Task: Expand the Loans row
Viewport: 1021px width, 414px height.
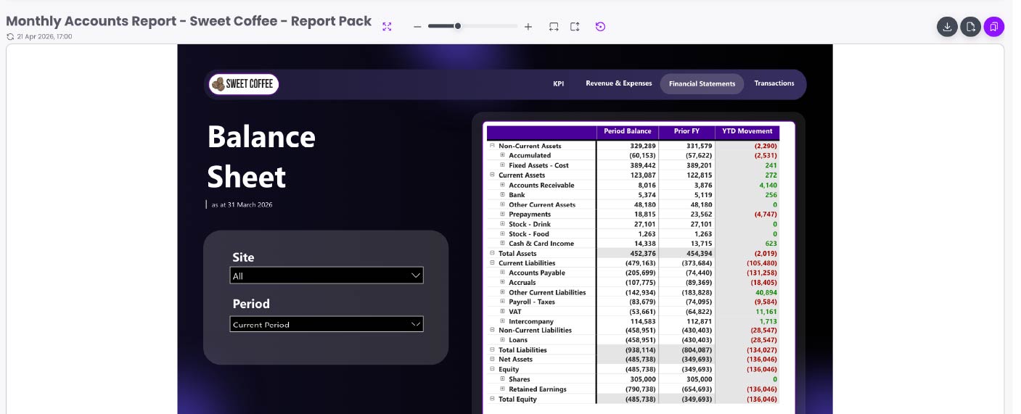Action: (x=502, y=340)
